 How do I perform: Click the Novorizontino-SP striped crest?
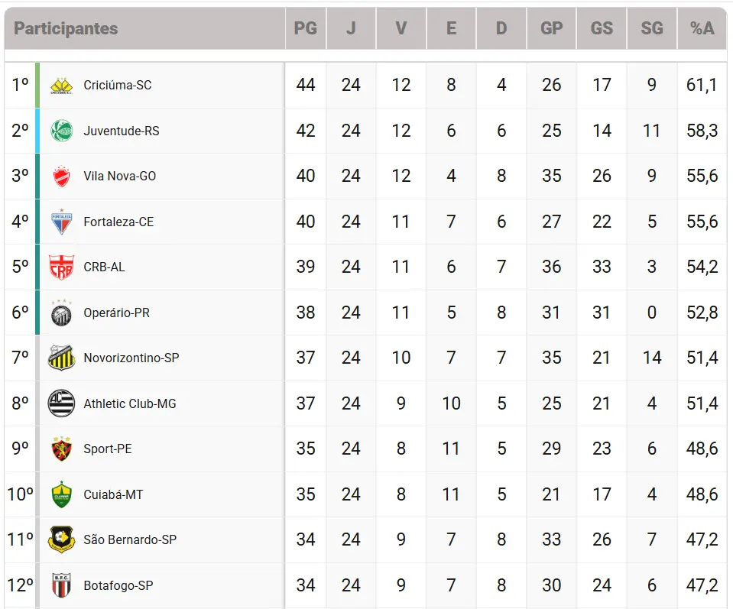[61, 358]
